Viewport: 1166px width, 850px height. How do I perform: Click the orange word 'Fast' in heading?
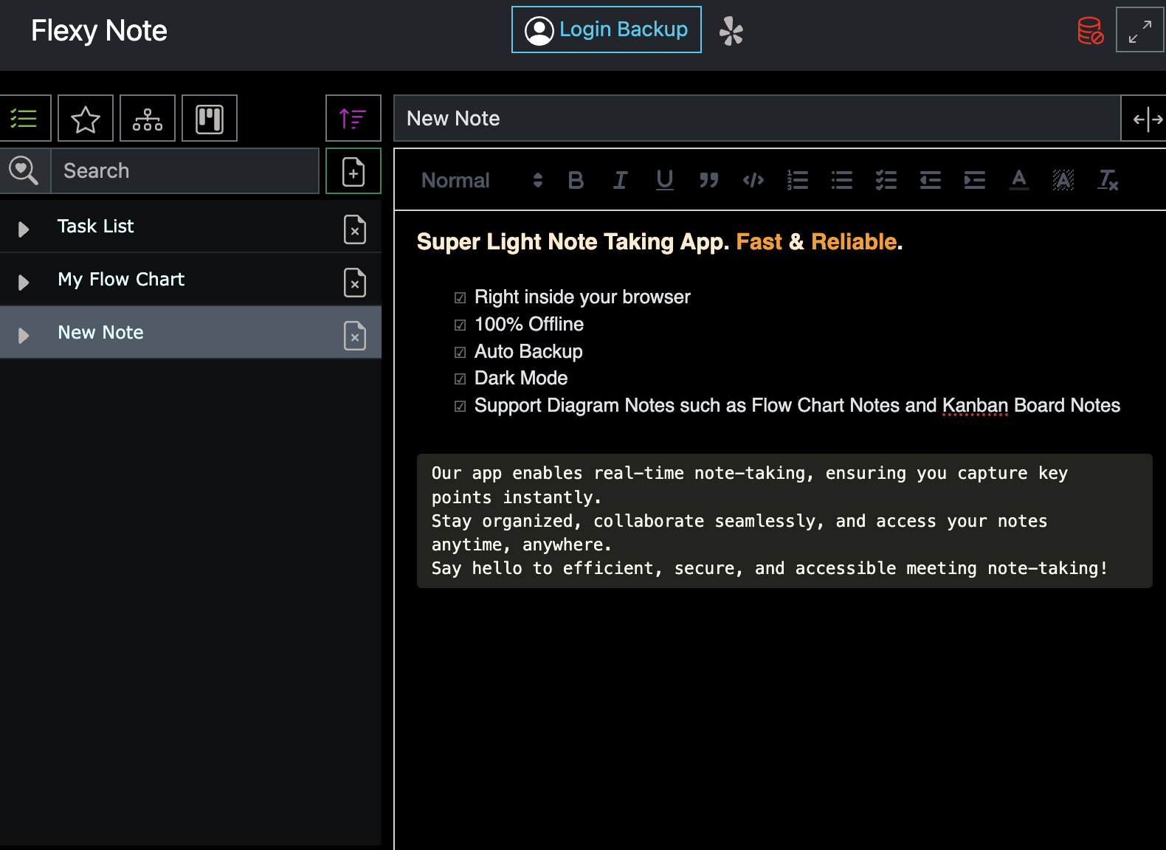[759, 242]
